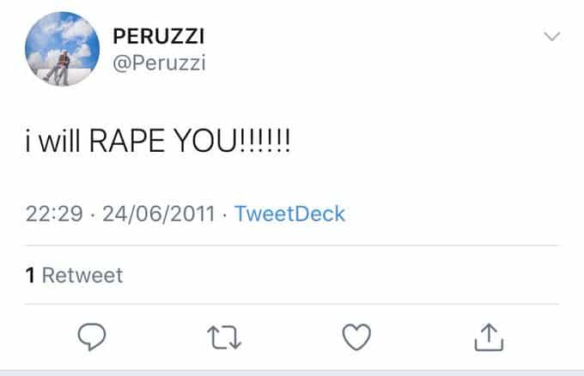The height and width of the screenshot is (376, 584).
Task: Click the first word of the tweet
Action: [x=28, y=142]
